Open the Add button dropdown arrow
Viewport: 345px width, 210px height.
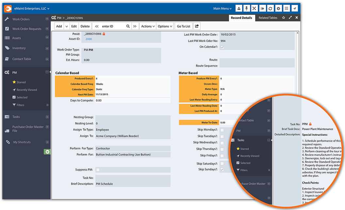tap(67, 26)
